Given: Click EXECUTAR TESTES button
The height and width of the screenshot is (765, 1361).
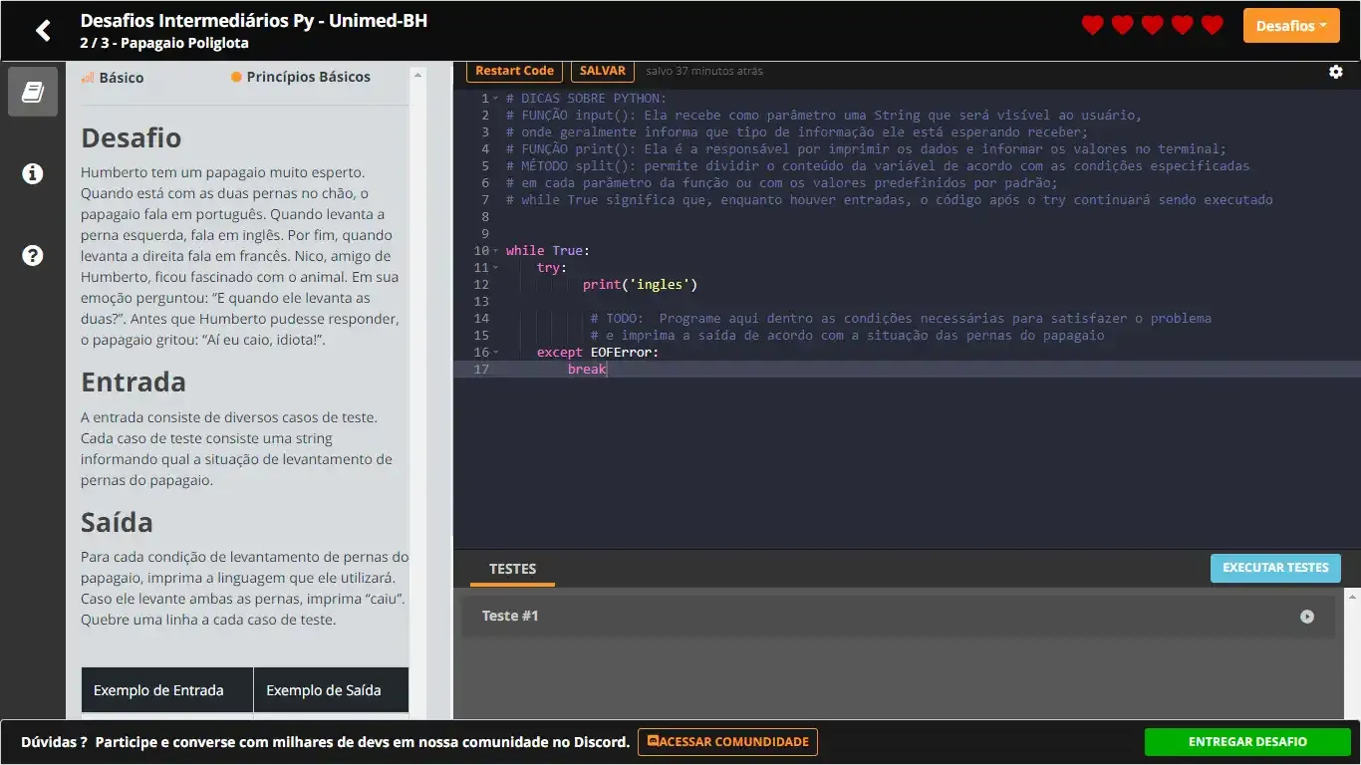Looking at the screenshot, I should coord(1275,568).
